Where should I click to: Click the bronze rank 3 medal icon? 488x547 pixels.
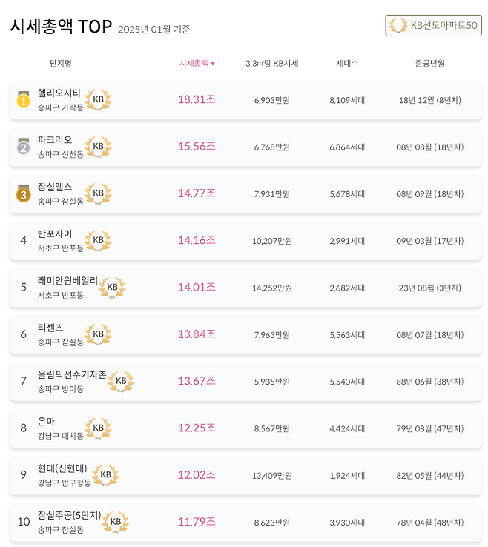[24, 193]
